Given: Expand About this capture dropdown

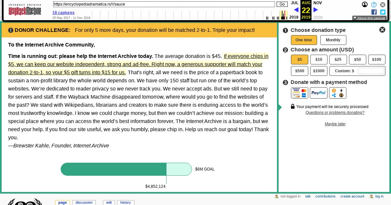Looking at the screenshot, I should 369,18.
